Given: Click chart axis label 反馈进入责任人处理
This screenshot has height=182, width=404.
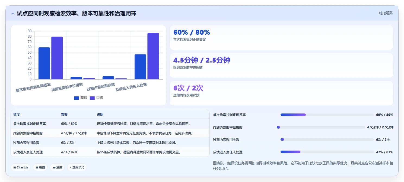Looking at the screenshot, I should click(x=131, y=87).
